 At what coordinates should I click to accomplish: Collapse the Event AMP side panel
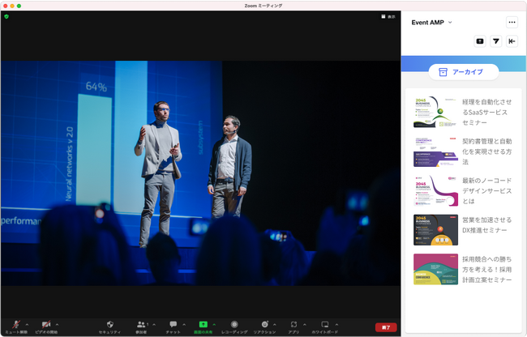coord(512,41)
